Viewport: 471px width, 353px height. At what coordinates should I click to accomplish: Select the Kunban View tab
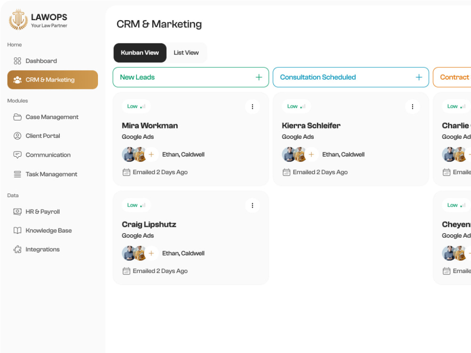click(140, 53)
